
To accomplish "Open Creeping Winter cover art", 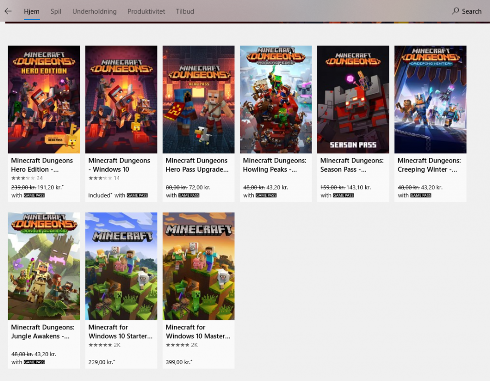I will click(x=430, y=99).
